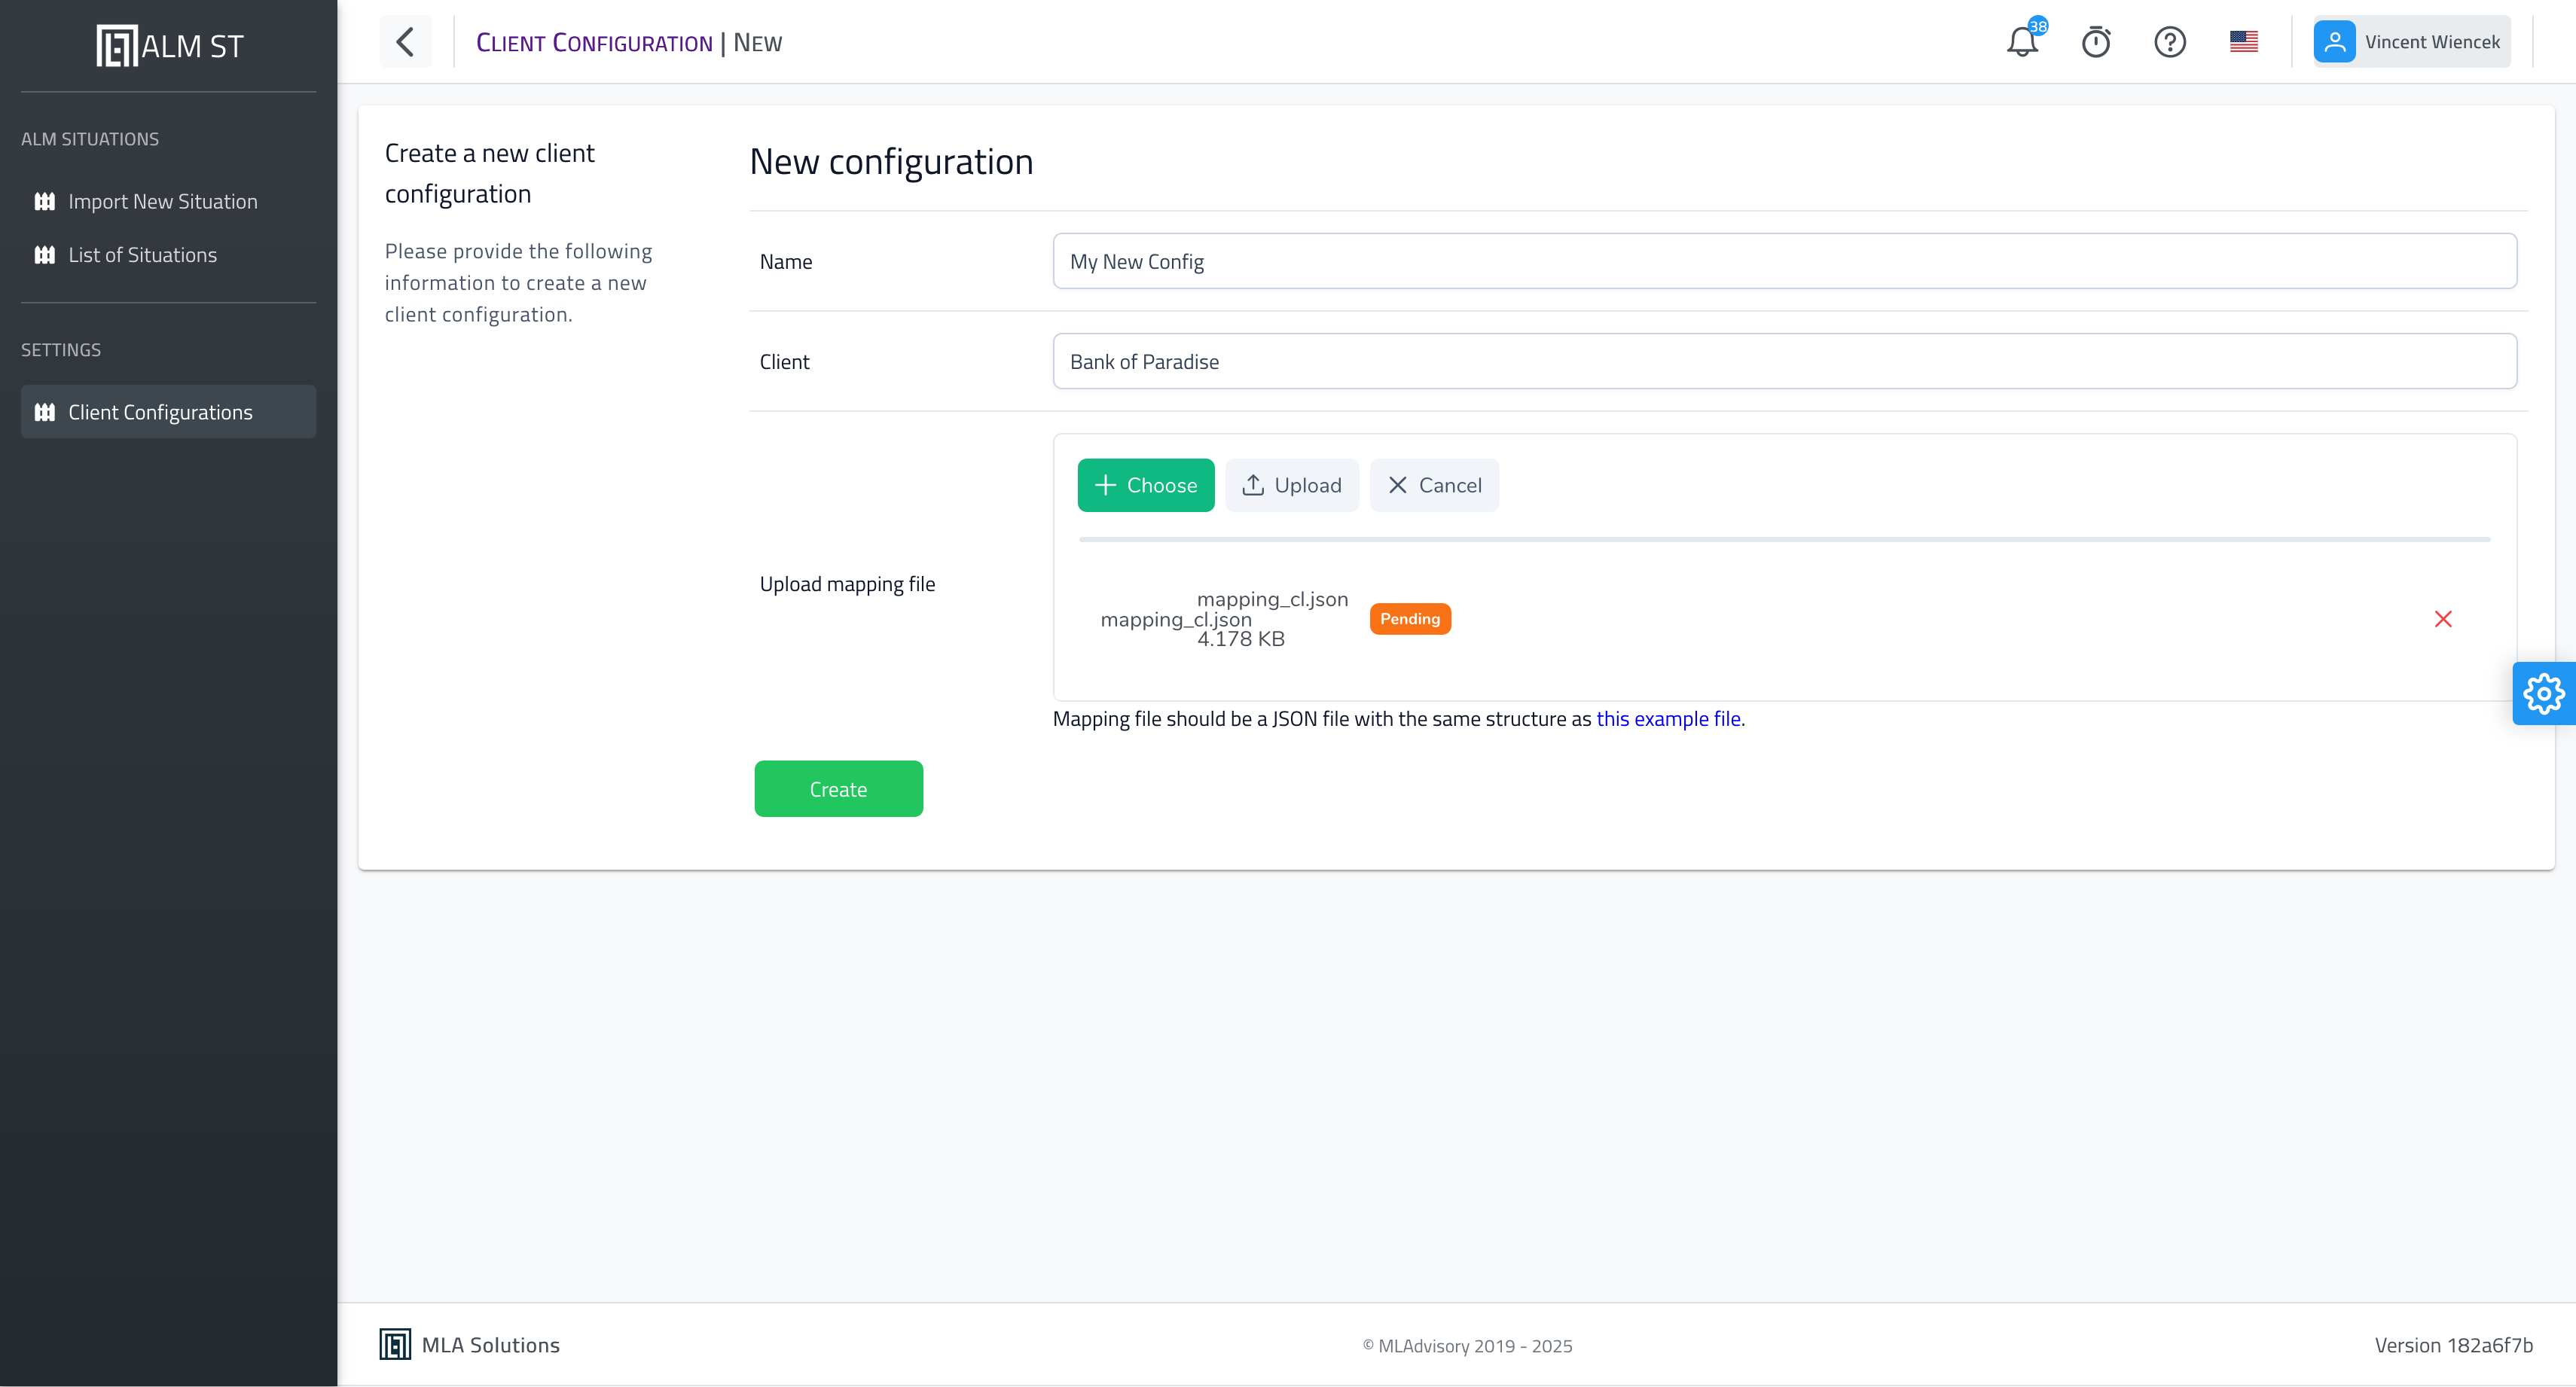The height and width of the screenshot is (1387, 2576).
Task: Select Client Configurations in sidebar
Action: pos(160,412)
